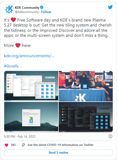Like the tweet with the pink heart
118x161 pixels.
coord(6,145)
